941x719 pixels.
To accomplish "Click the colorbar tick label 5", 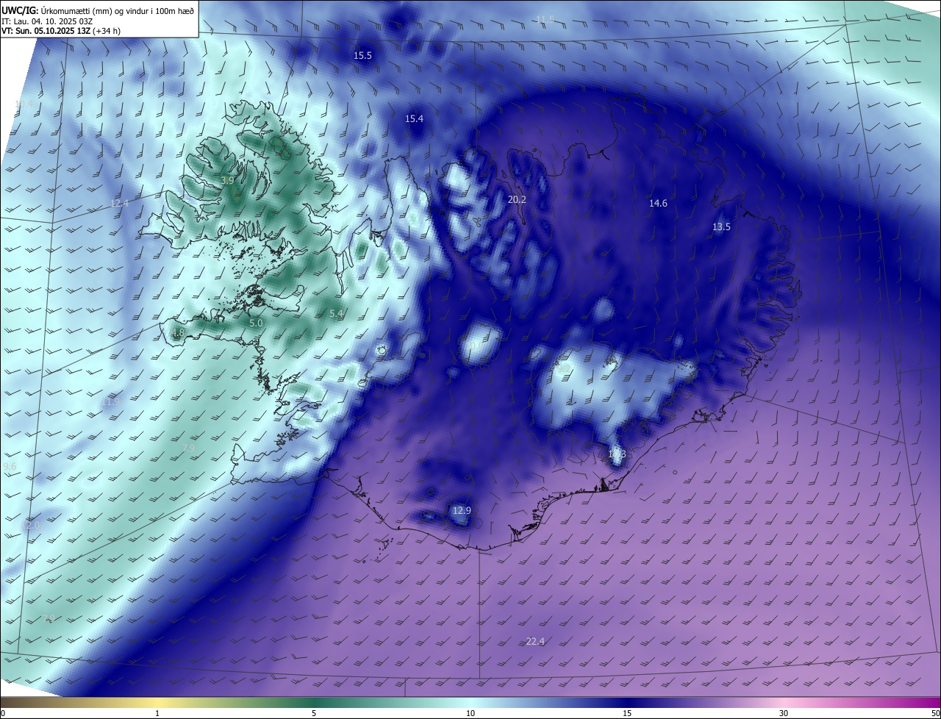I will pyautogui.click(x=314, y=714).
